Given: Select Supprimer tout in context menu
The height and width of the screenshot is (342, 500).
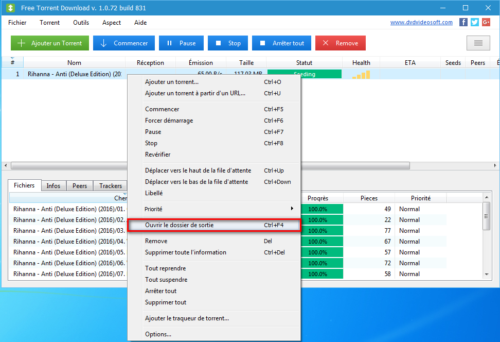Looking at the screenshot, I should [x=213, y=302].
